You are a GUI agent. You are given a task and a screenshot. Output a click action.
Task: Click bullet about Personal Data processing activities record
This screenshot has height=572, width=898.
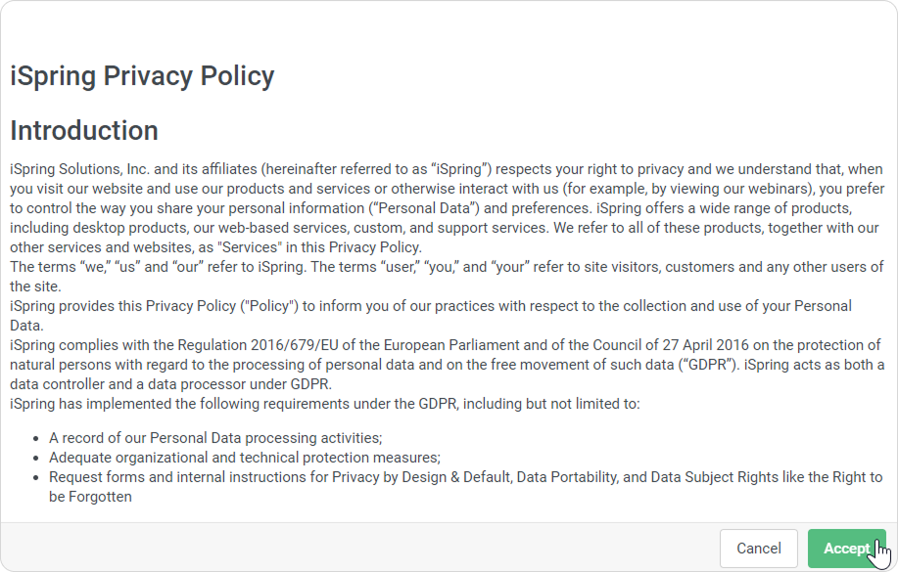[215, 437]
